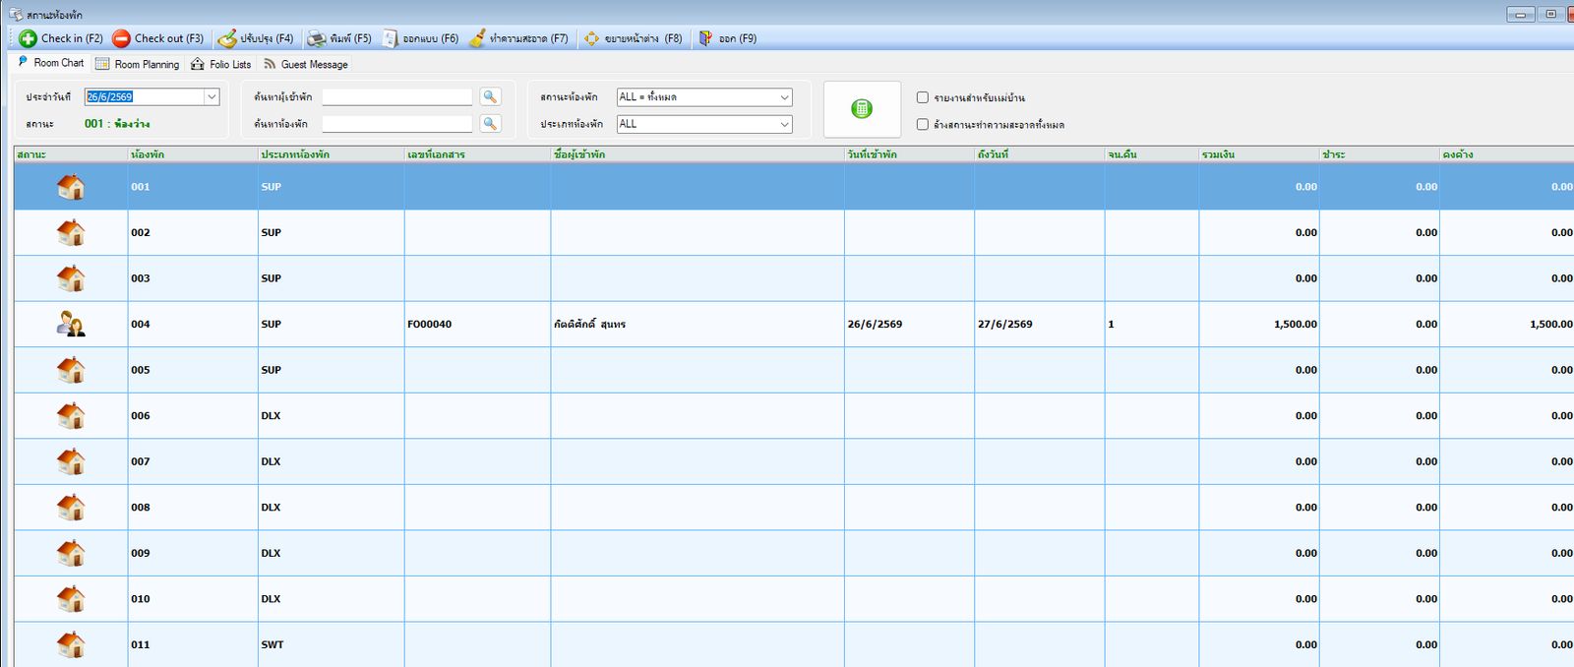Click house status icon for room 006

(71, 415)
